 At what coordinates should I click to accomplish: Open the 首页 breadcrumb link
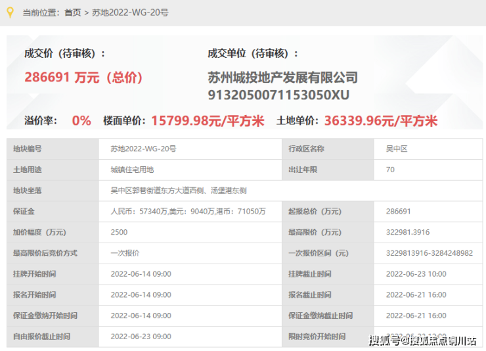(x=72, y=12)
